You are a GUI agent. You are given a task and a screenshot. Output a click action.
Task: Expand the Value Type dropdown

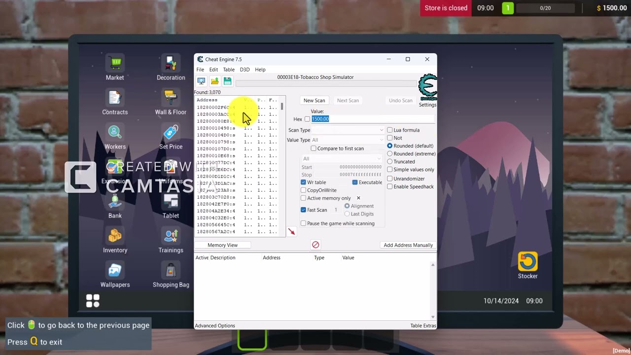pos(348,140)
